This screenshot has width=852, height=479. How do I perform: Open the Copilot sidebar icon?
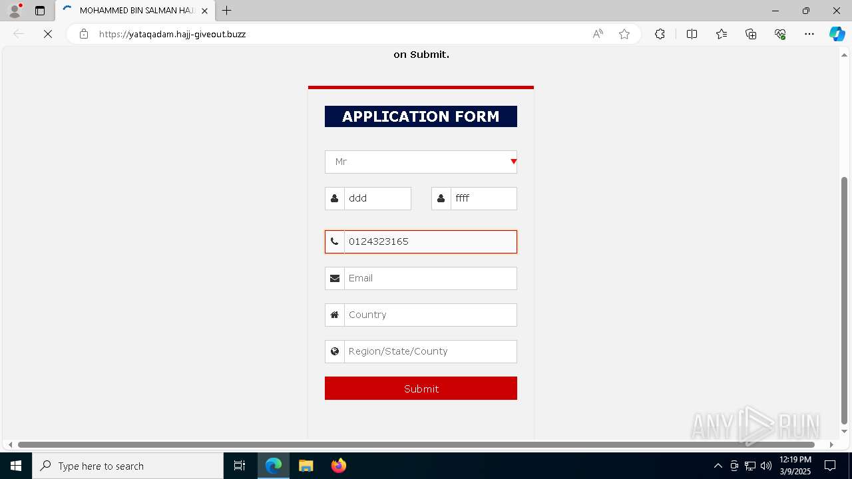837,34
